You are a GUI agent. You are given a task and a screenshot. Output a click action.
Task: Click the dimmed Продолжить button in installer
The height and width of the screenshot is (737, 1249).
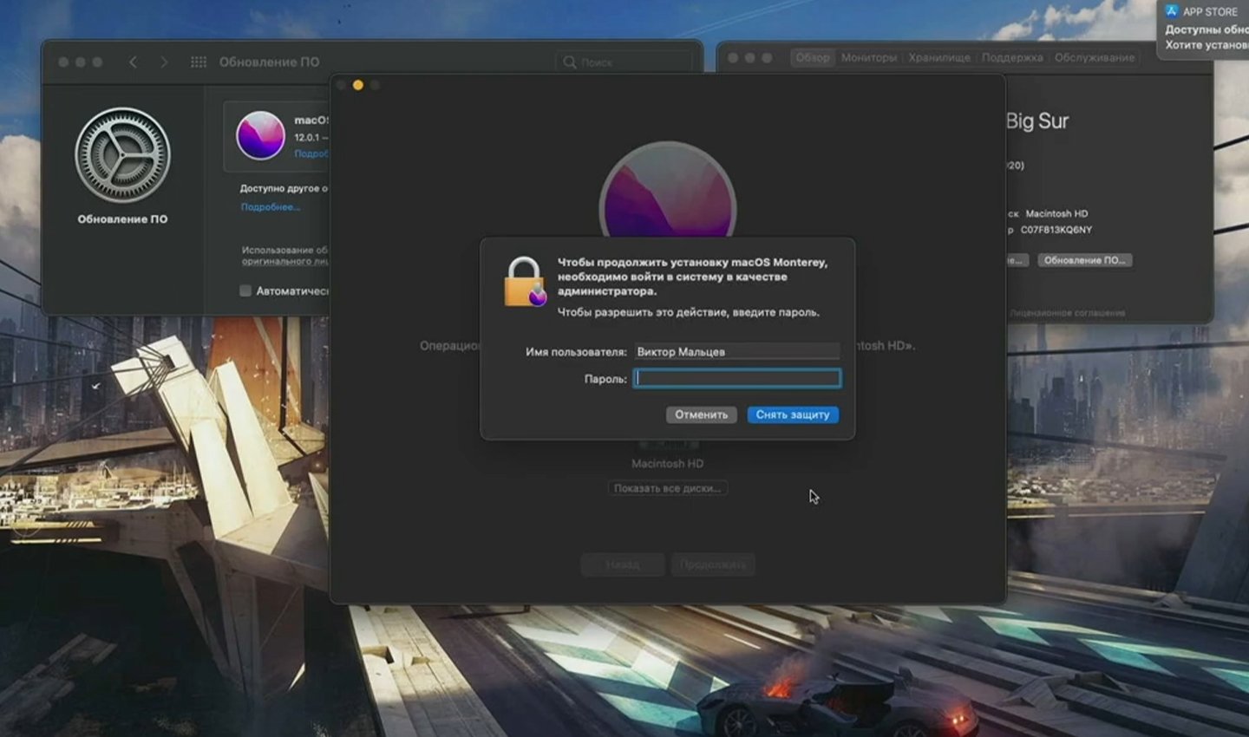713,564
